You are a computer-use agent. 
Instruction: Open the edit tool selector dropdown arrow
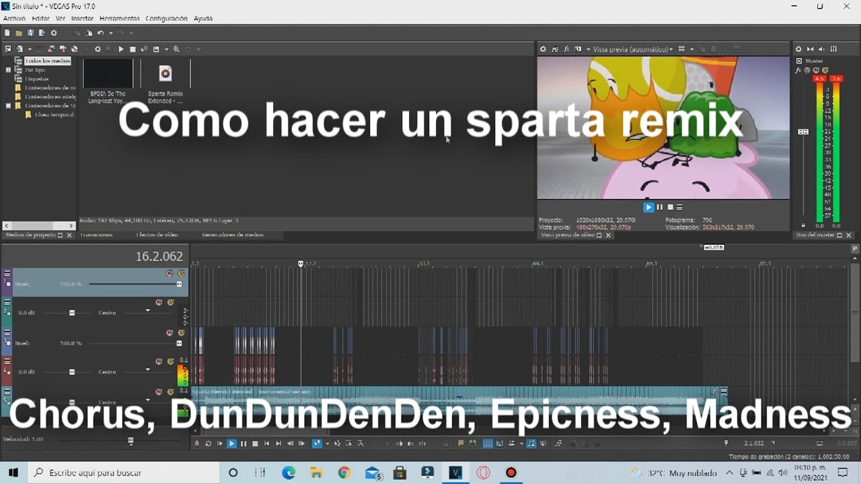coord(327,444)
